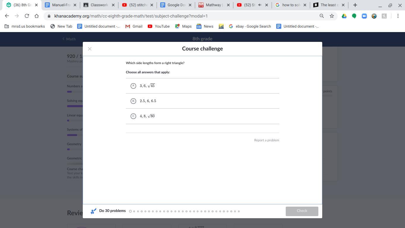This screenshot has height=228, width=405.
Task: Open the Zoom extension
Action: coord(364,16)
